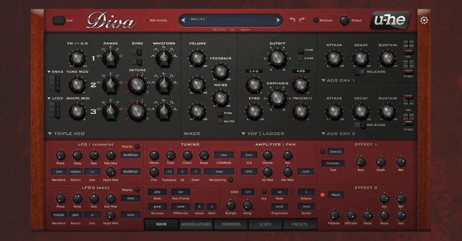Screen dimensions: 462x241
Task: Open the PRESETS tab
Action: tap(300, 224)
